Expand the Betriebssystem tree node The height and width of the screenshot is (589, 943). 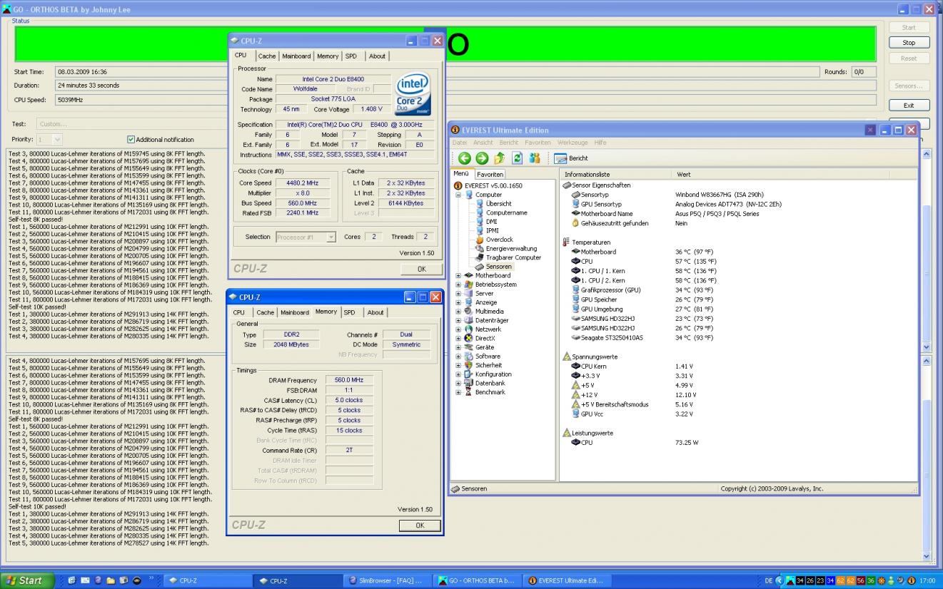point(458,285)
